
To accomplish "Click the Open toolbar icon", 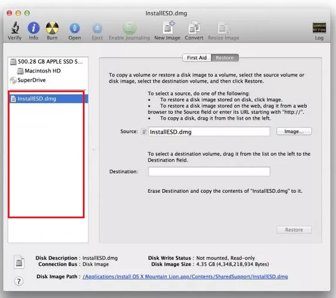I will [x=74, y=28].
